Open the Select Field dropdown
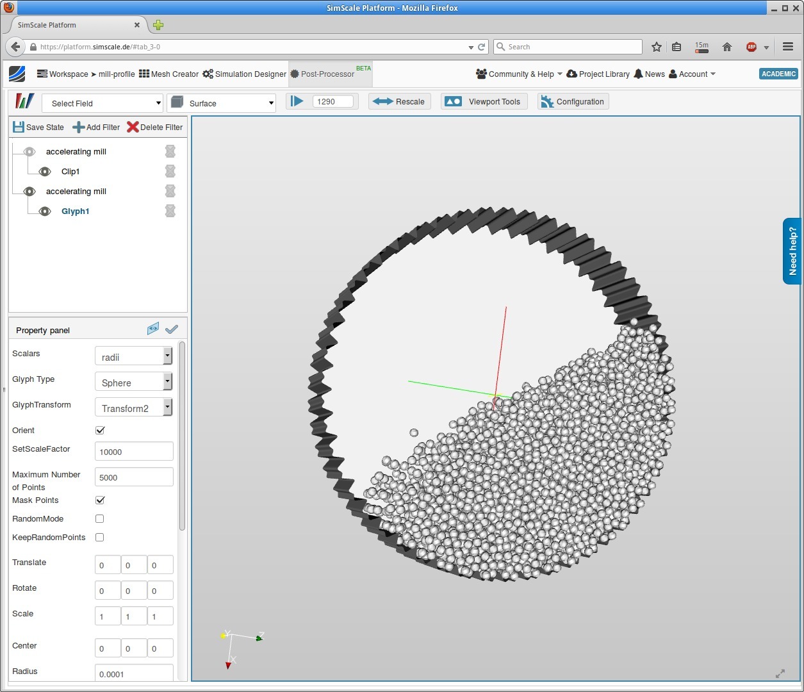The width and height of the screenshot is (804, 692). (103, 103)
